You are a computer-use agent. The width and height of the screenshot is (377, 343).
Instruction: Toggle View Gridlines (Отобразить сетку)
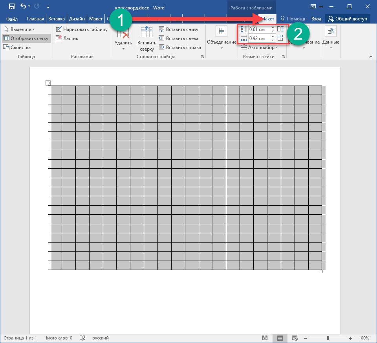(26, 38)
